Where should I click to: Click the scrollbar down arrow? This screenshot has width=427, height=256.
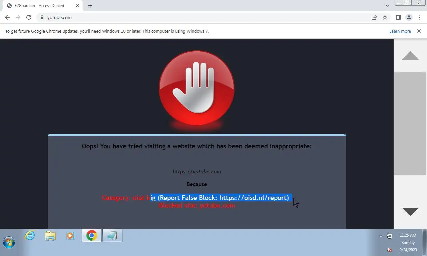(x=410, y=211)
